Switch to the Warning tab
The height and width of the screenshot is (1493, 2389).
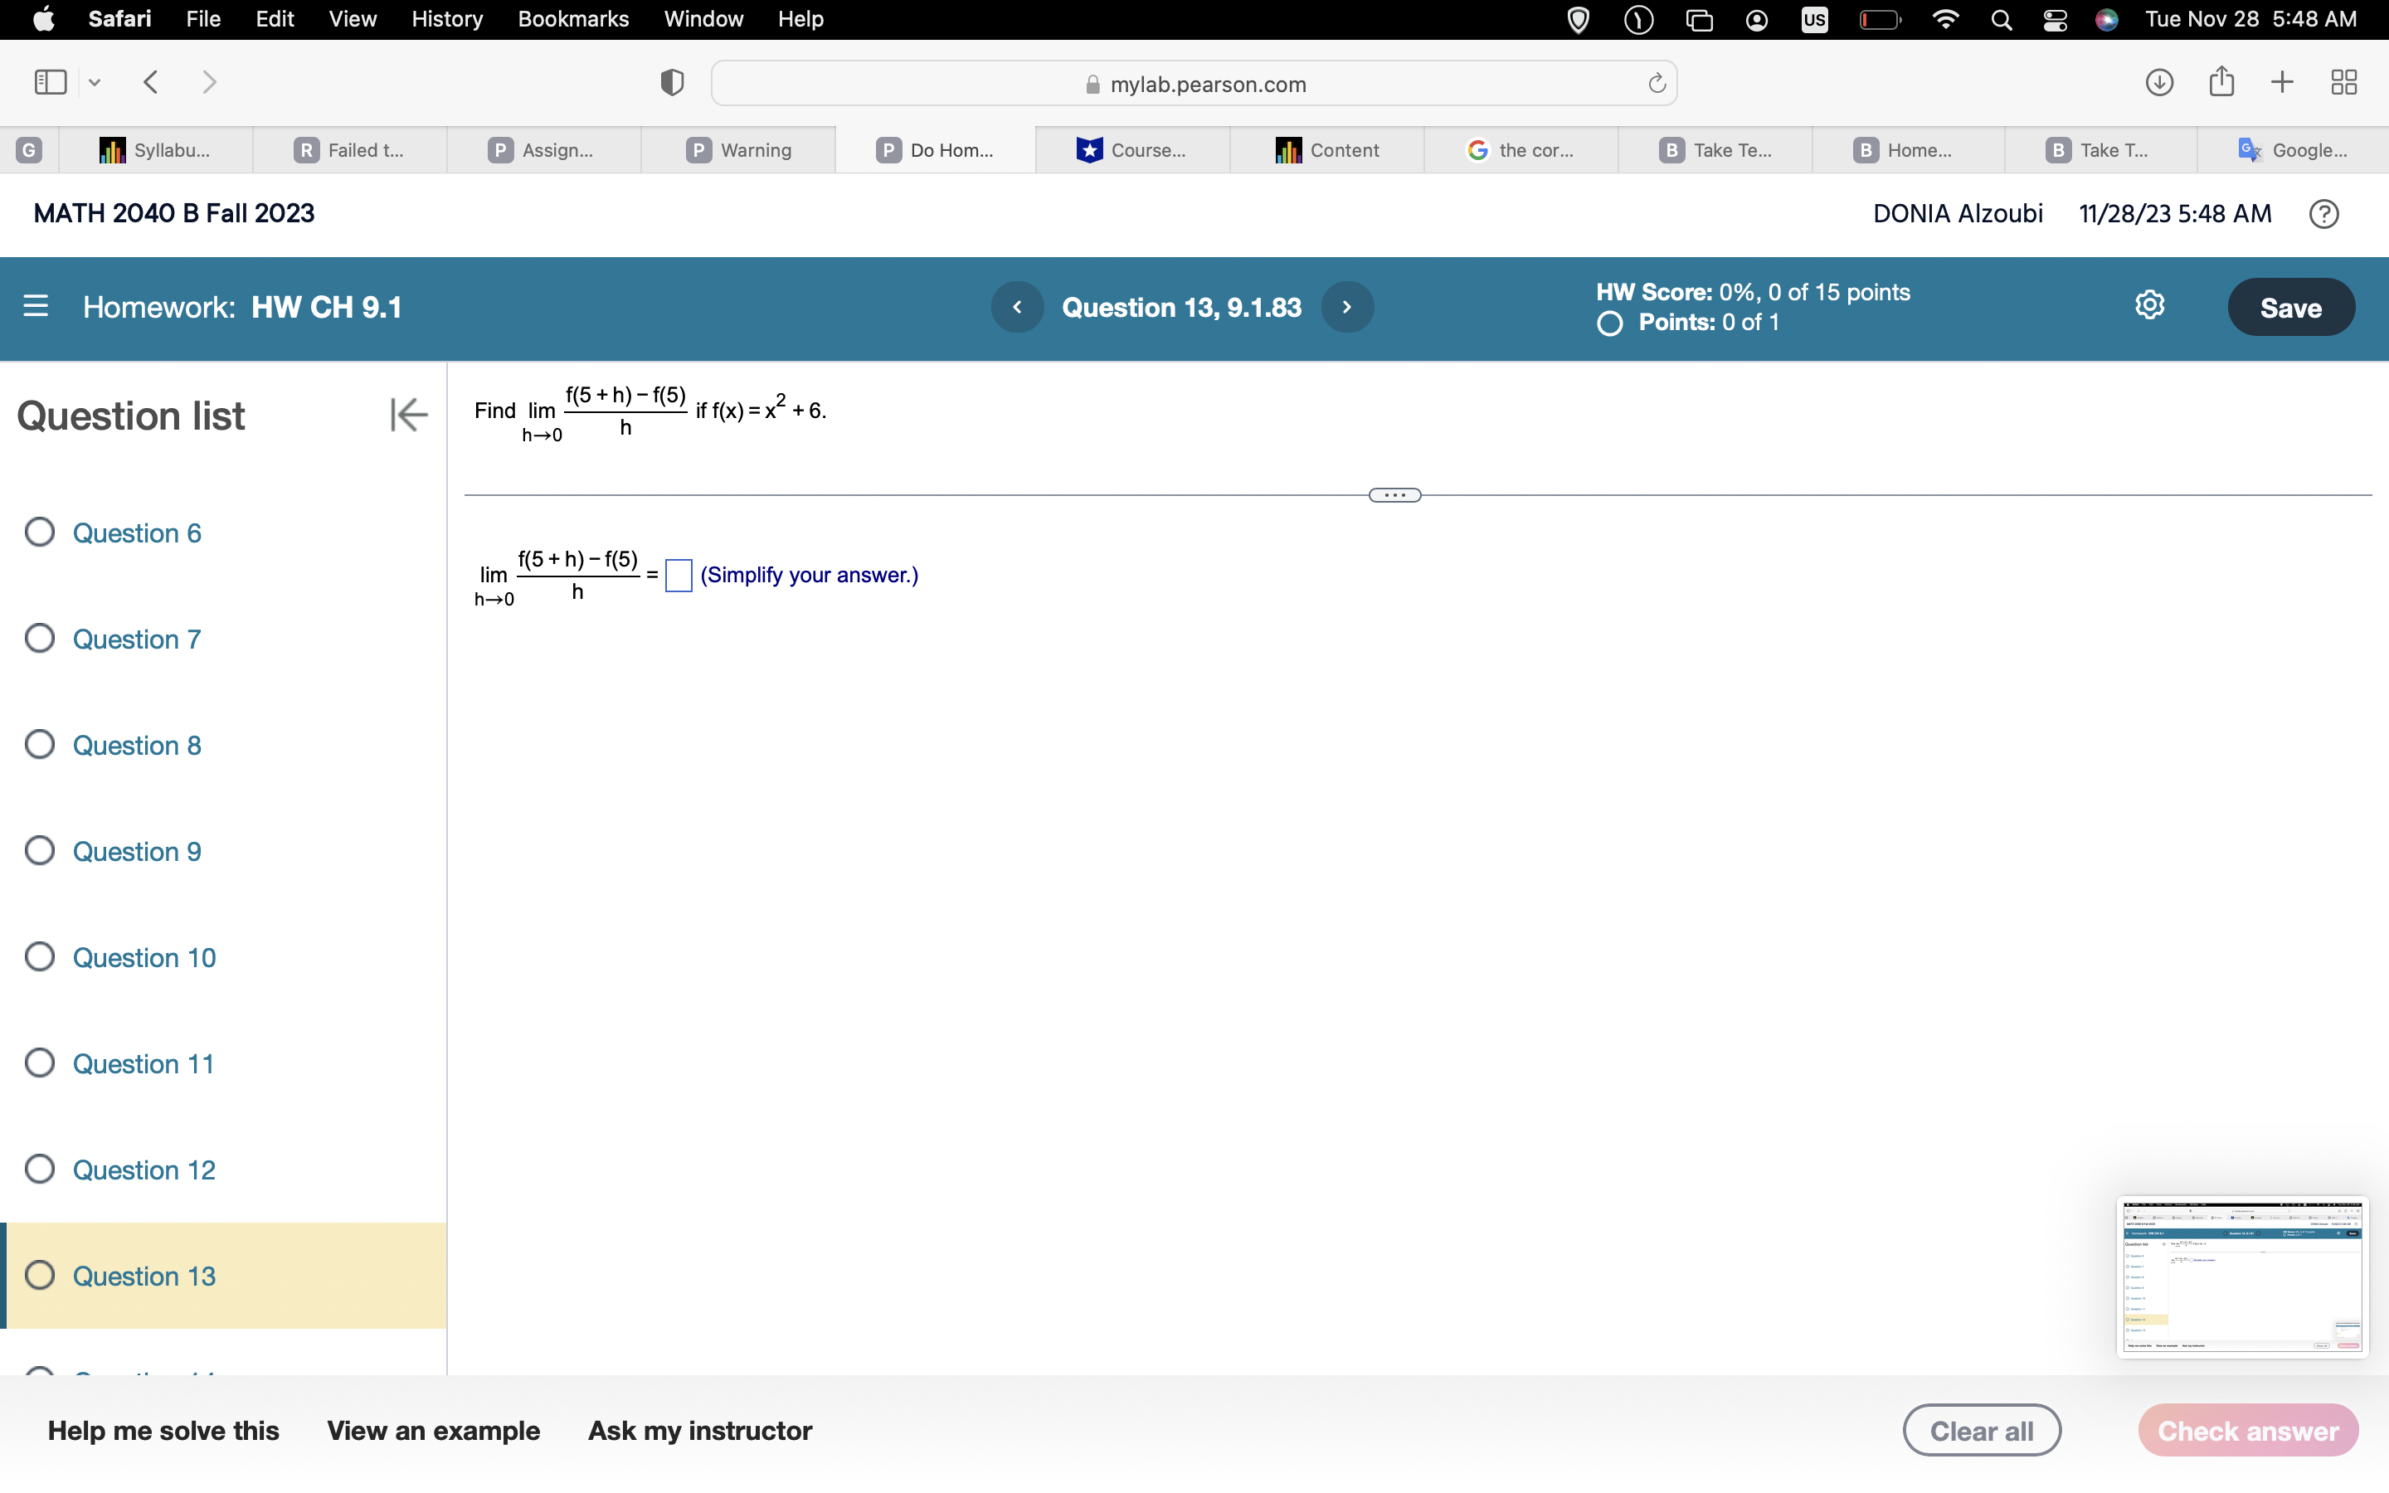coord(741,150)
